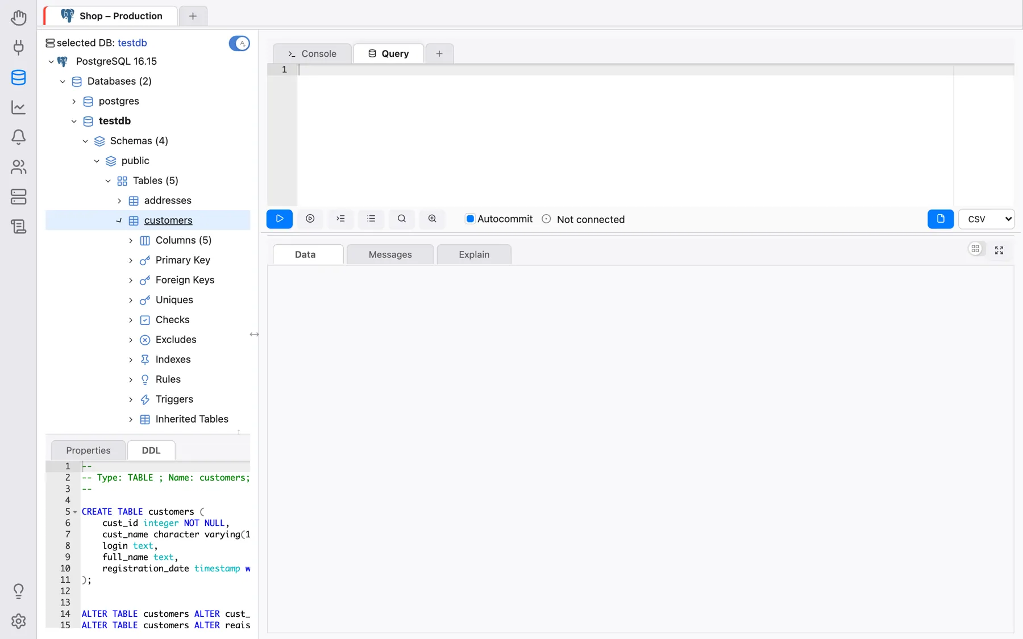Open the server icon in sidebar
This screenshot has height=639, width=1023.
click(x=18, y=197)
